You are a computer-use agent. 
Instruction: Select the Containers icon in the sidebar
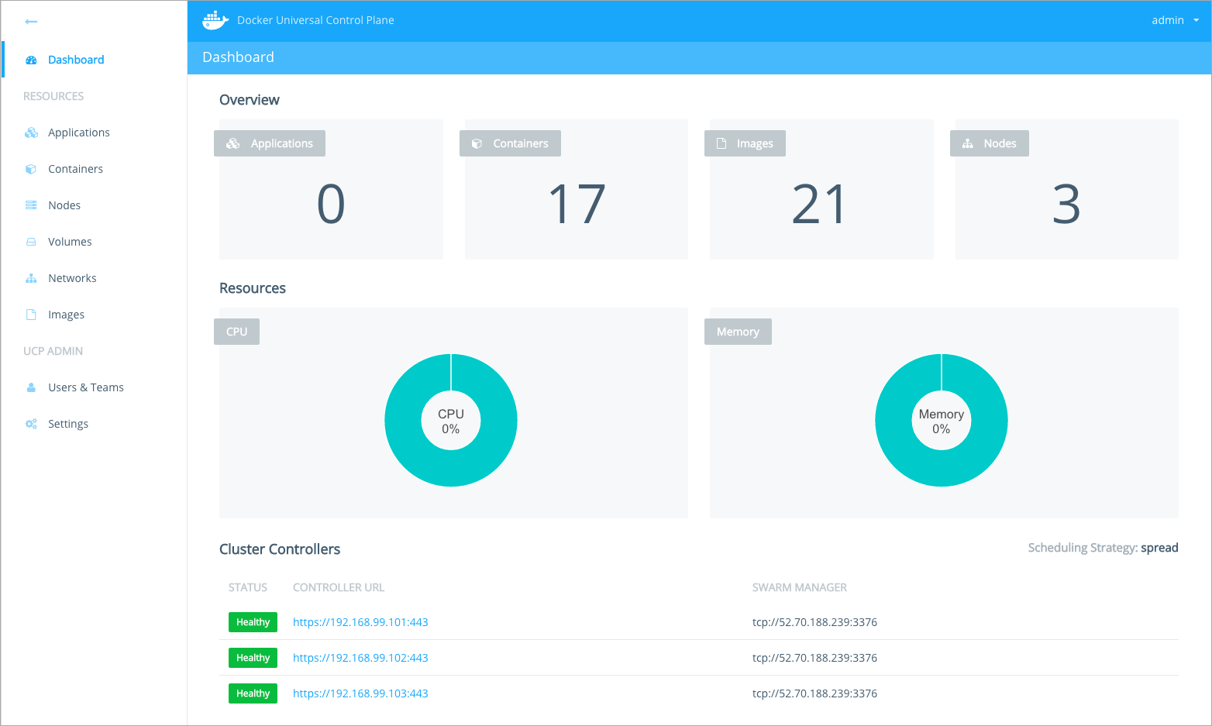31,168
